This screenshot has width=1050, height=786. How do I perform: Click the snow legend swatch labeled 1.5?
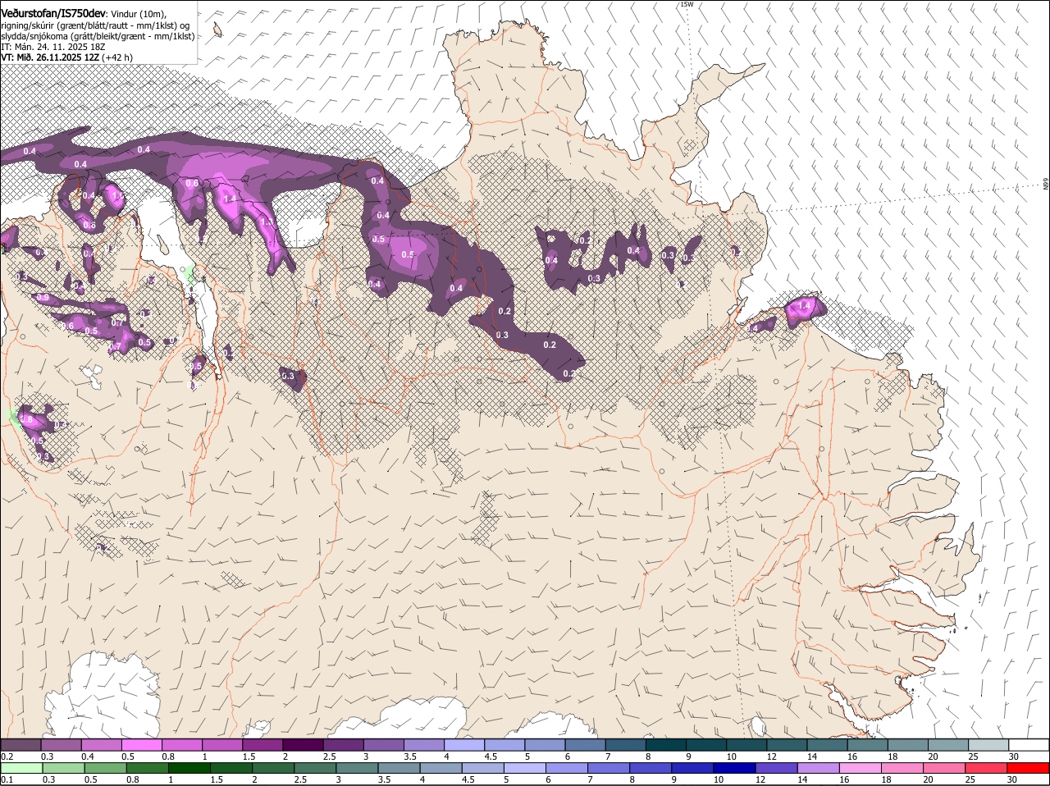tap(263, 744)
